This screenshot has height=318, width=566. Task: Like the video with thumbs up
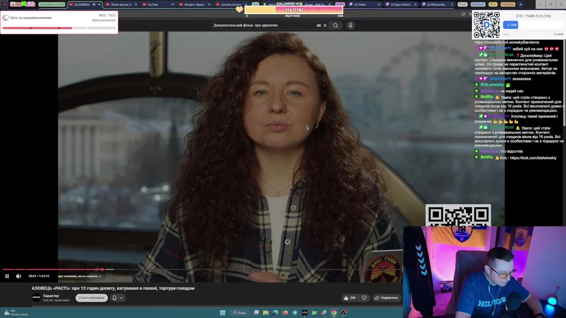point(349,298)
